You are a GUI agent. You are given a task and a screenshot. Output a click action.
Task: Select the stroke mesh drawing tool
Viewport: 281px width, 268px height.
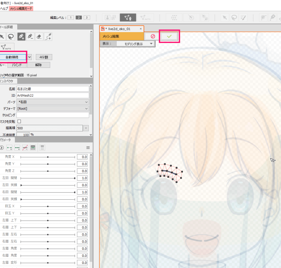[x=48, y=37]
